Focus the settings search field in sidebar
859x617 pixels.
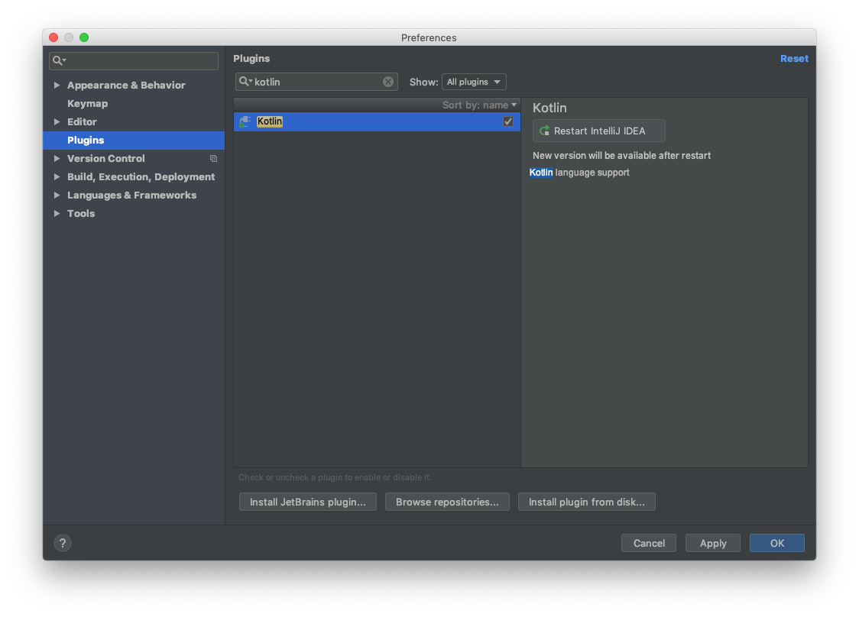pyautogui.click(x=134, y=60)
